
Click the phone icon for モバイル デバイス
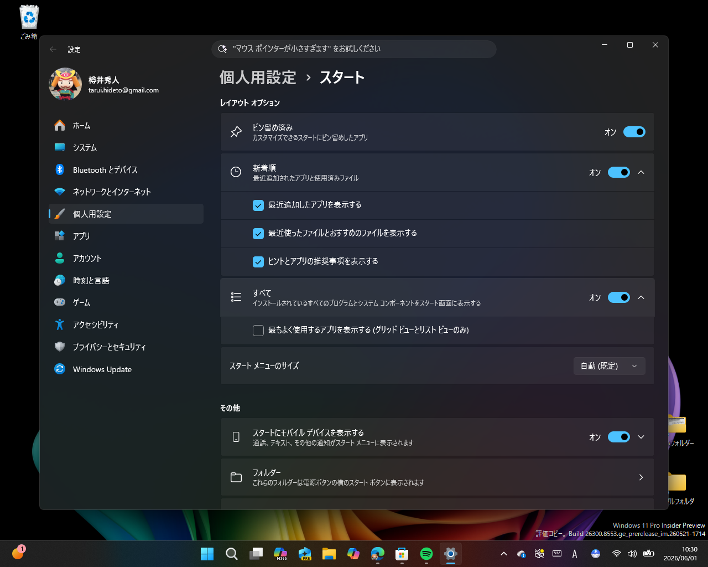(236, 437)
